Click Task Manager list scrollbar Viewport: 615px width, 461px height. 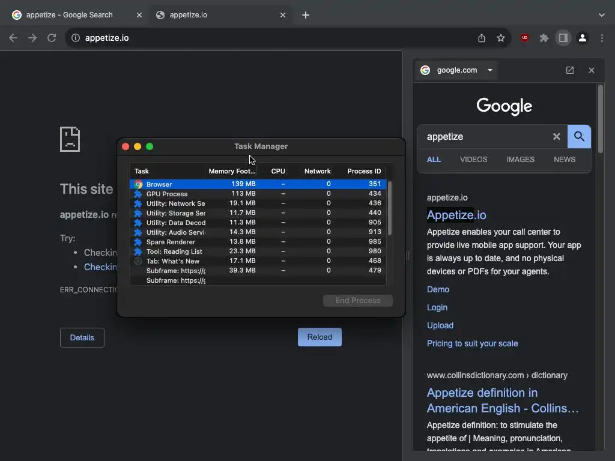389,208
